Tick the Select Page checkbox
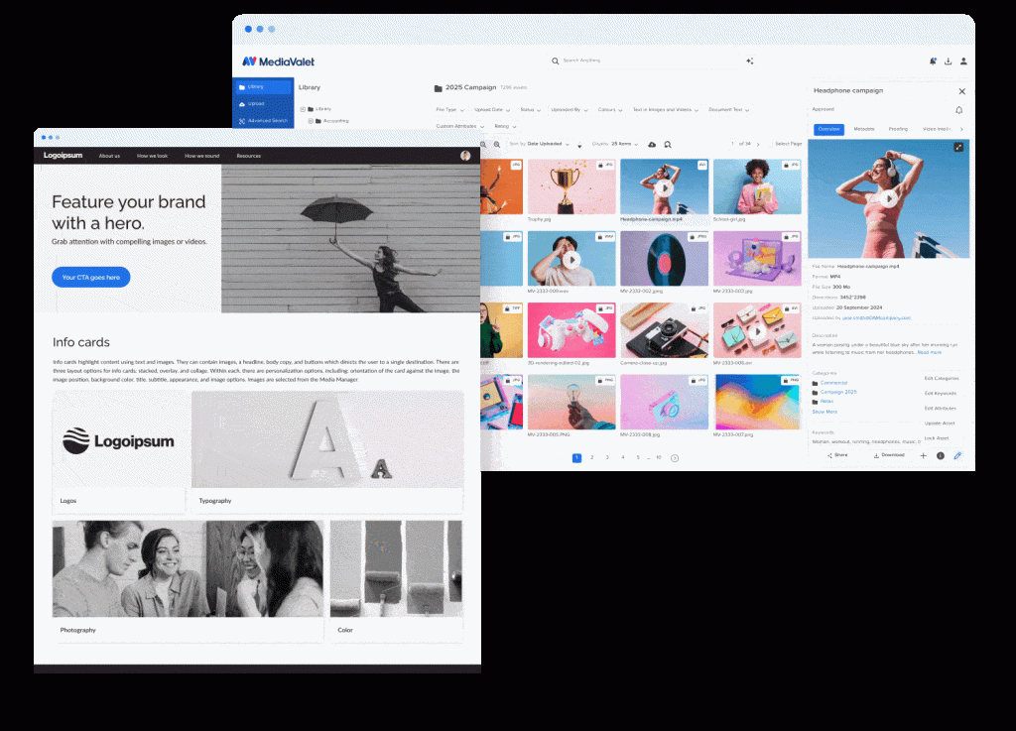This screenshot has width=1016, height=731. tap(789, 144)
